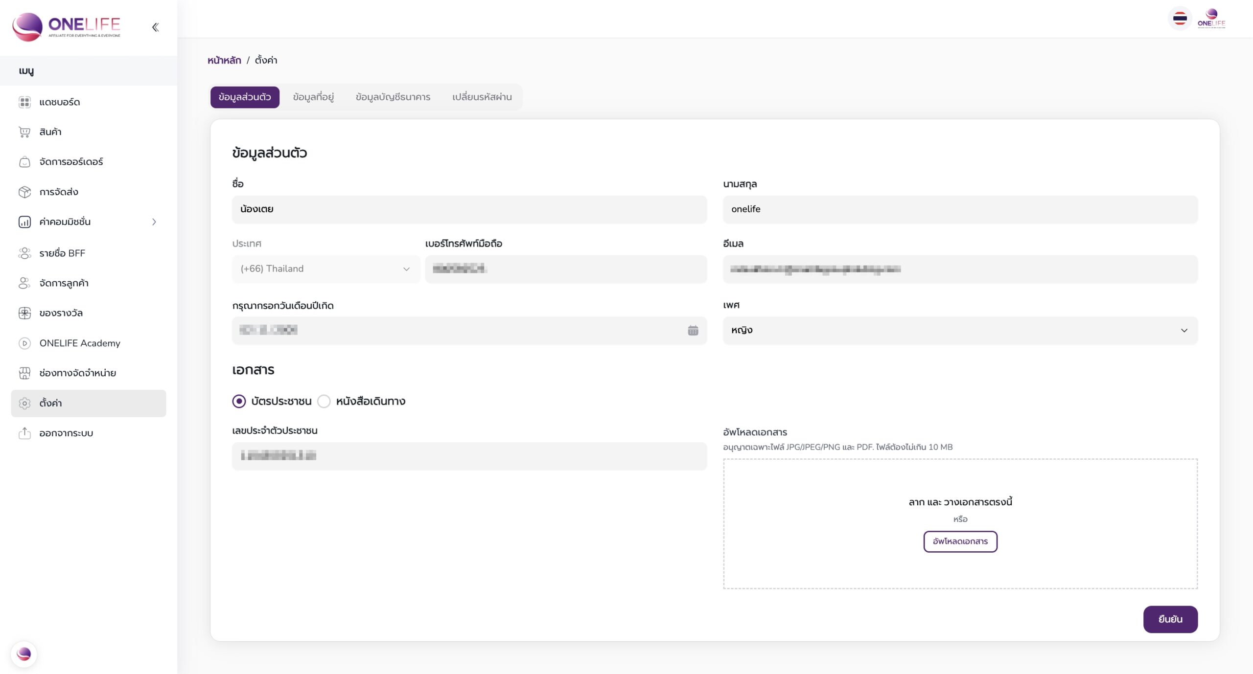This screenshot has height=674, width=1253.
Task: Click the shopping cart products icon
Action: pos(24,132)
